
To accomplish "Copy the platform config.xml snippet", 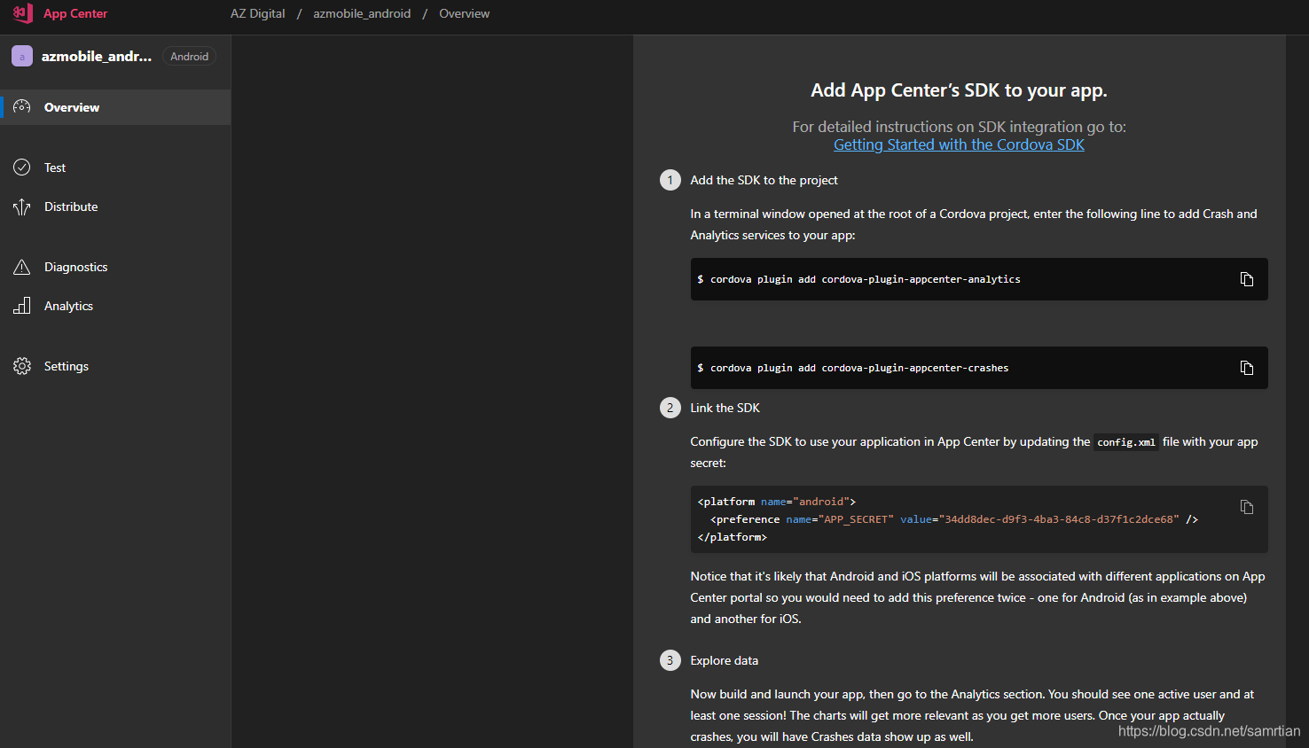I will point(1246,506).
